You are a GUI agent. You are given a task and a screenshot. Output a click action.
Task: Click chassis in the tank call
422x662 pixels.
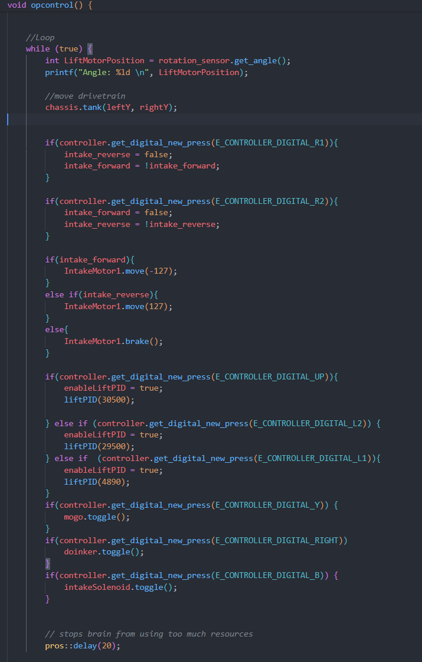click(x=61, y=107)
